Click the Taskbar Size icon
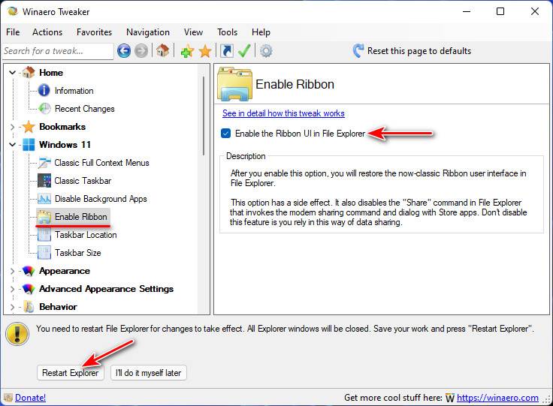553x406 pixels. [x=44, y=253]
